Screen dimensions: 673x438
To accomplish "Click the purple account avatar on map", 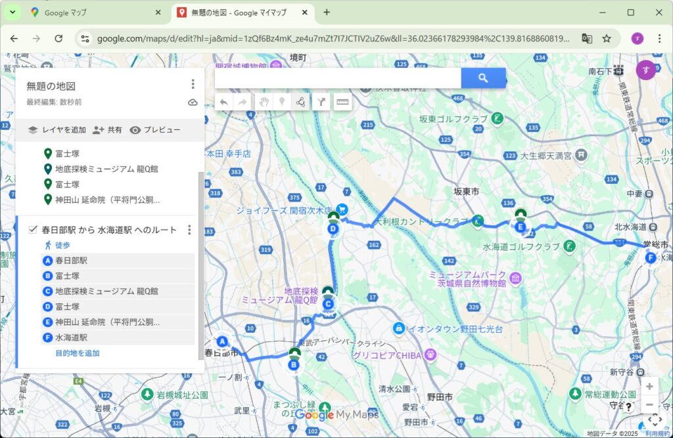I will click(x=645, y=70).
